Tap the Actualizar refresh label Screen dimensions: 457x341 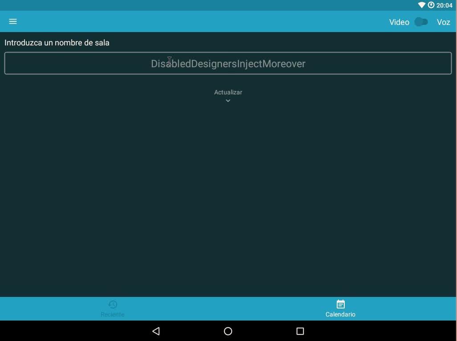tap(228, 92)
